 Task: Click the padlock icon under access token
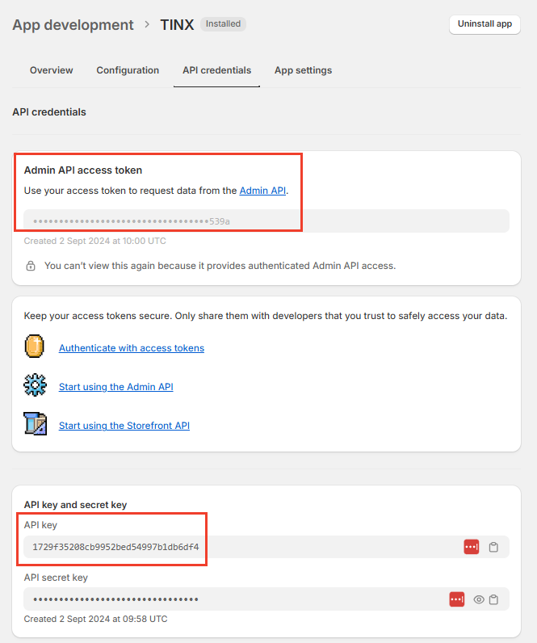tap(31, 266)
